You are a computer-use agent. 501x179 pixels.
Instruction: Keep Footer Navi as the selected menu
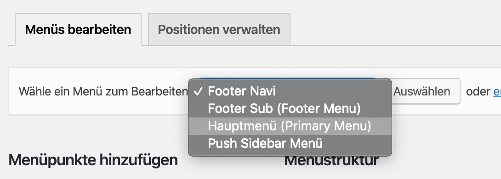coord(290,91)
